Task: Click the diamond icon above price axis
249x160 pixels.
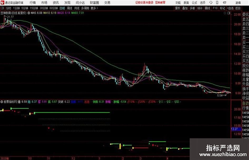Action: 225,13
